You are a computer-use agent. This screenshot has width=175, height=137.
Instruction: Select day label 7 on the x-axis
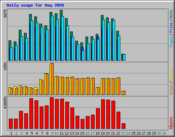click(x=42, y=133)
